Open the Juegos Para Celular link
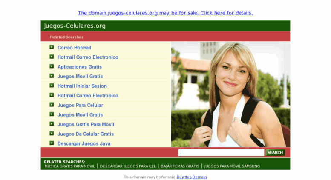This screenshot has height=180, width=331. (x=80, y=105)
